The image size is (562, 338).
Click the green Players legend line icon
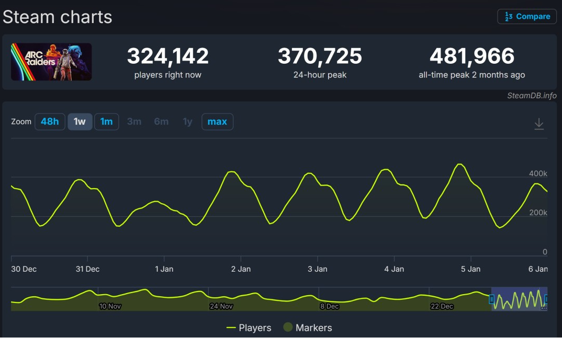(x=231, y=328)
